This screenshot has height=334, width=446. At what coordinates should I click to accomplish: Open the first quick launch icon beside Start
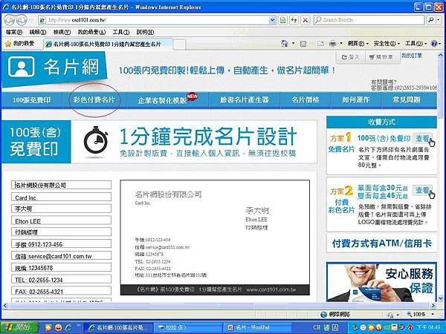click(48, 328)
